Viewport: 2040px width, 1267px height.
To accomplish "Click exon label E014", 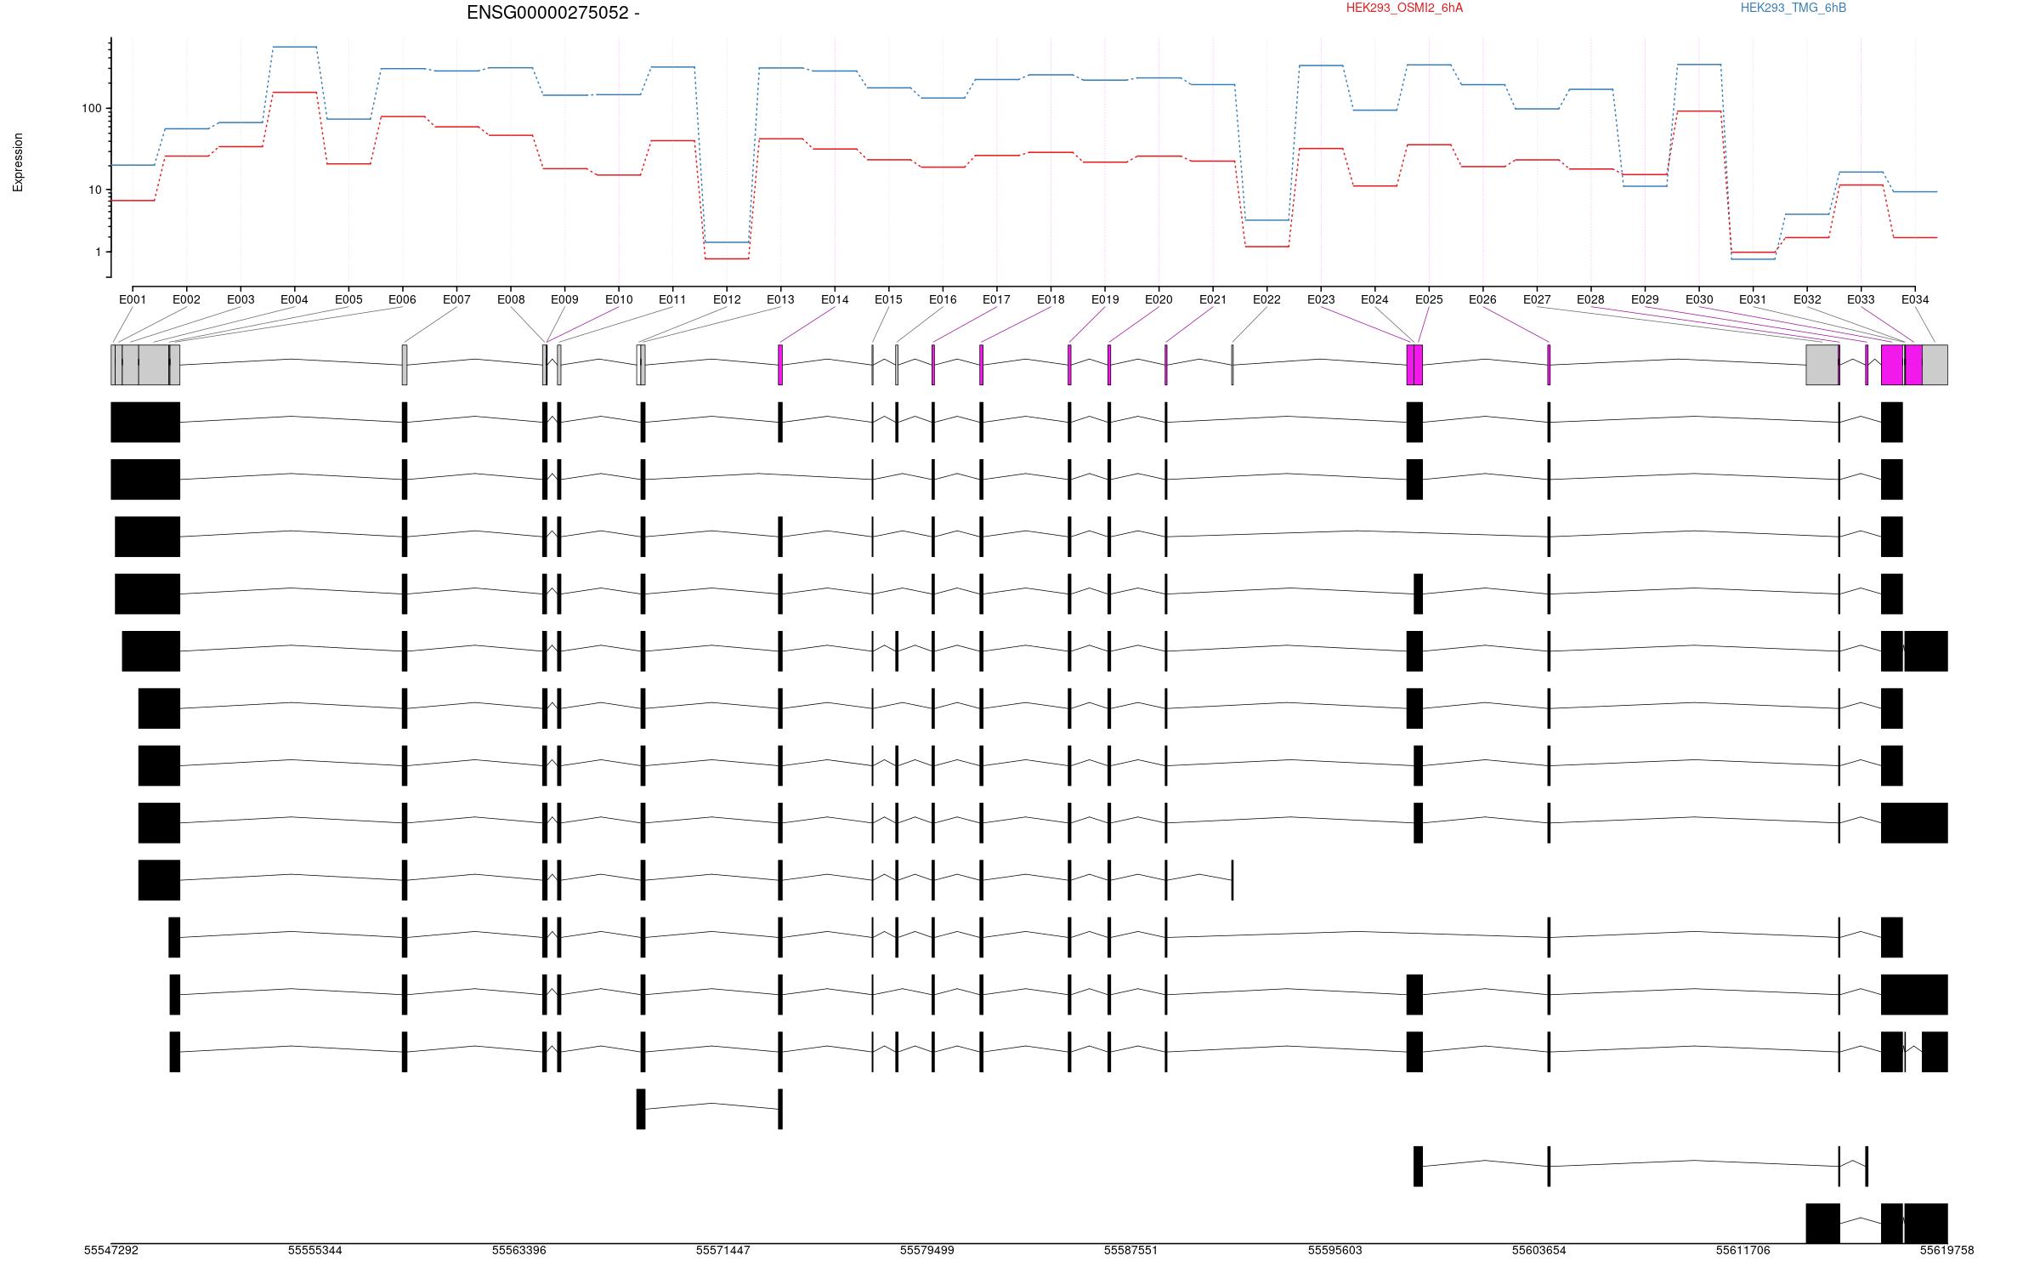I will coord(835,299).
